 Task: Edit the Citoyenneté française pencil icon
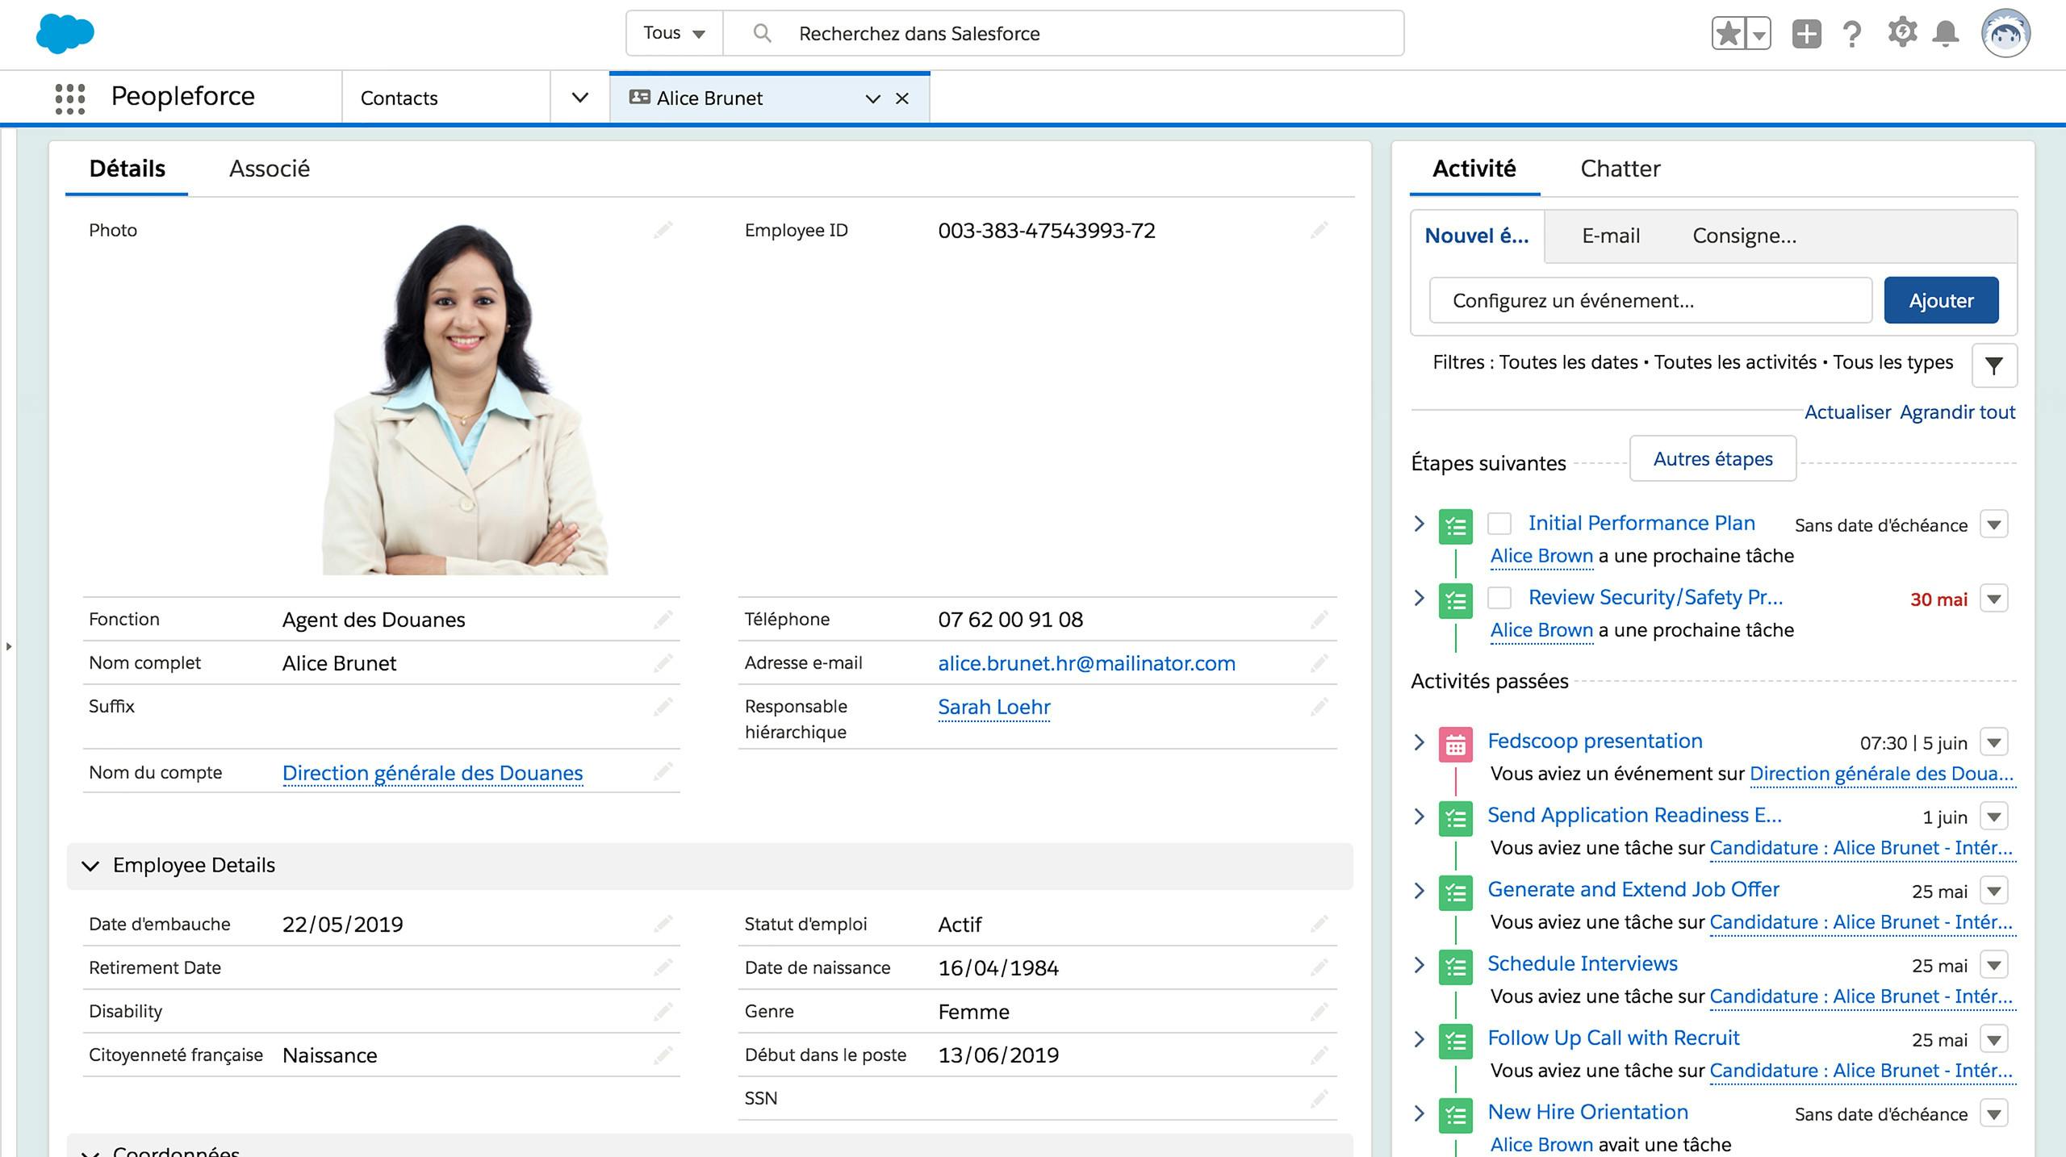[663, 1055]
